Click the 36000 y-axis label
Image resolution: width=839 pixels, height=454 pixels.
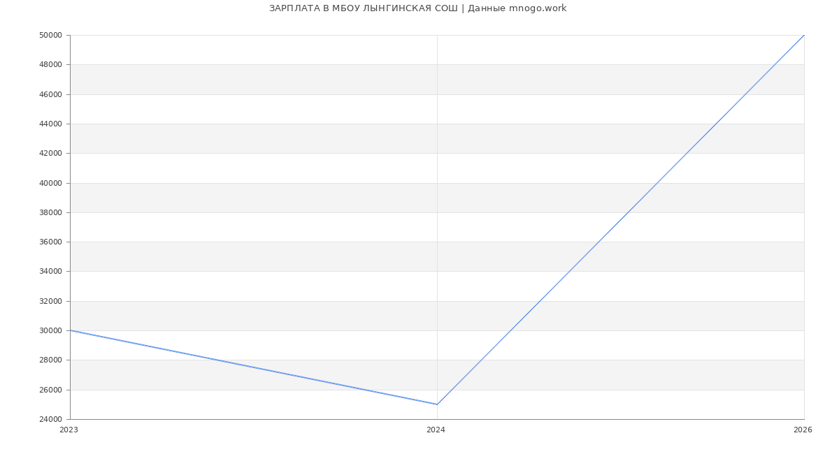pyautogui.click(x=51, y=242)
